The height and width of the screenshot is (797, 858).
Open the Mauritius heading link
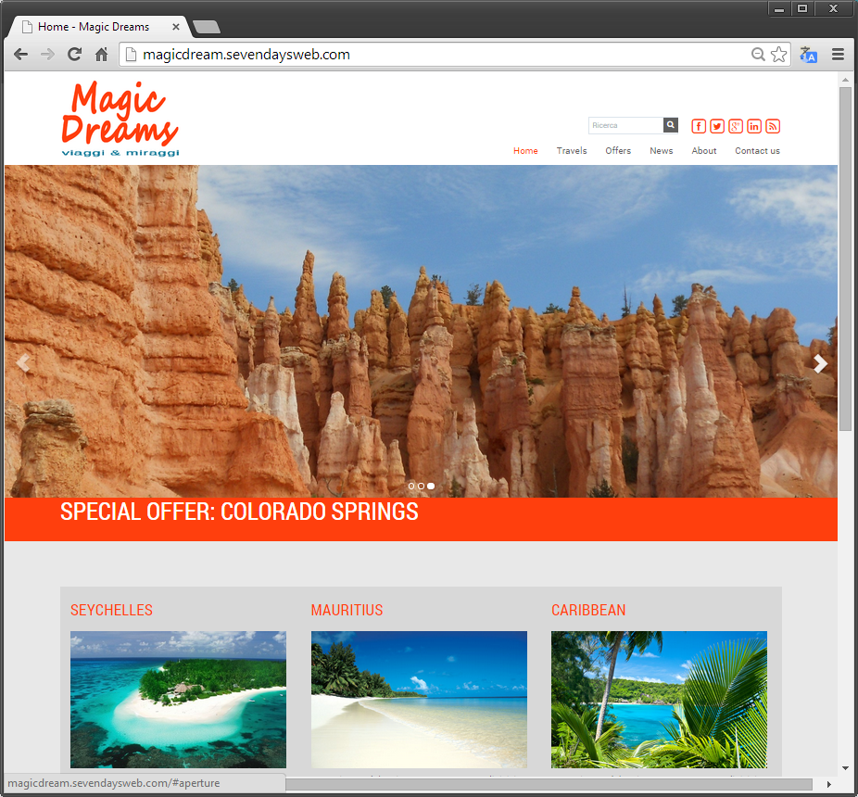pos(347,610)
